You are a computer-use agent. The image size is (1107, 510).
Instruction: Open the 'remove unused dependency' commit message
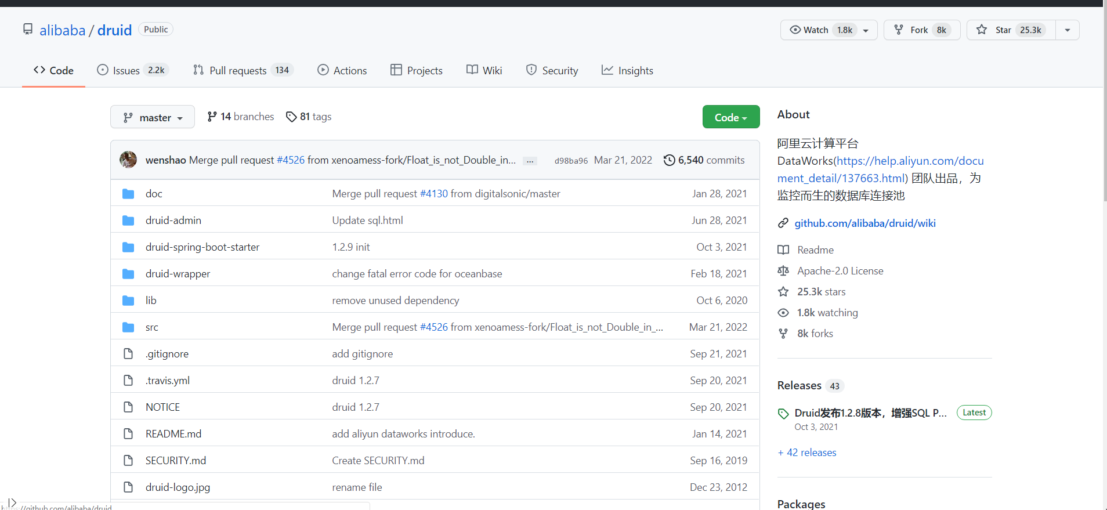396,301
